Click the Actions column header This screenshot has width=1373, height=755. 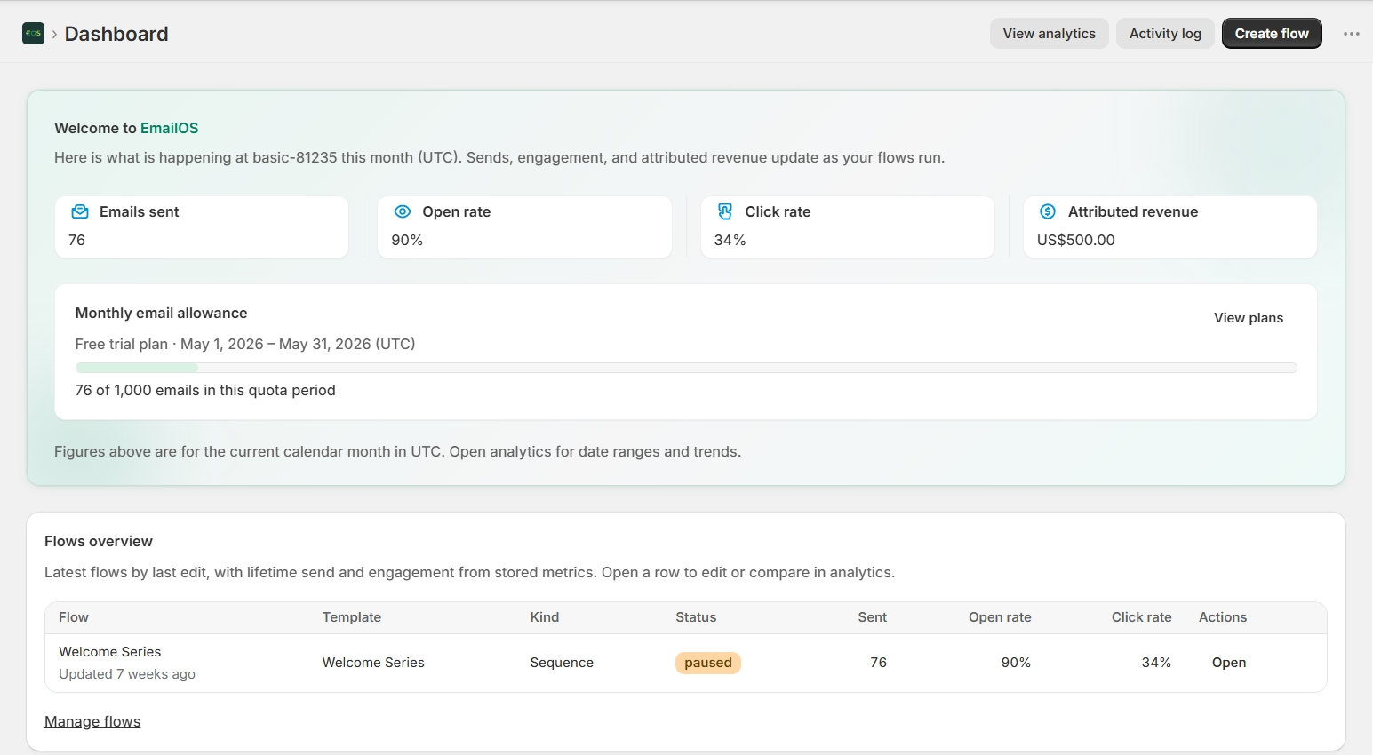(1223, 617)
